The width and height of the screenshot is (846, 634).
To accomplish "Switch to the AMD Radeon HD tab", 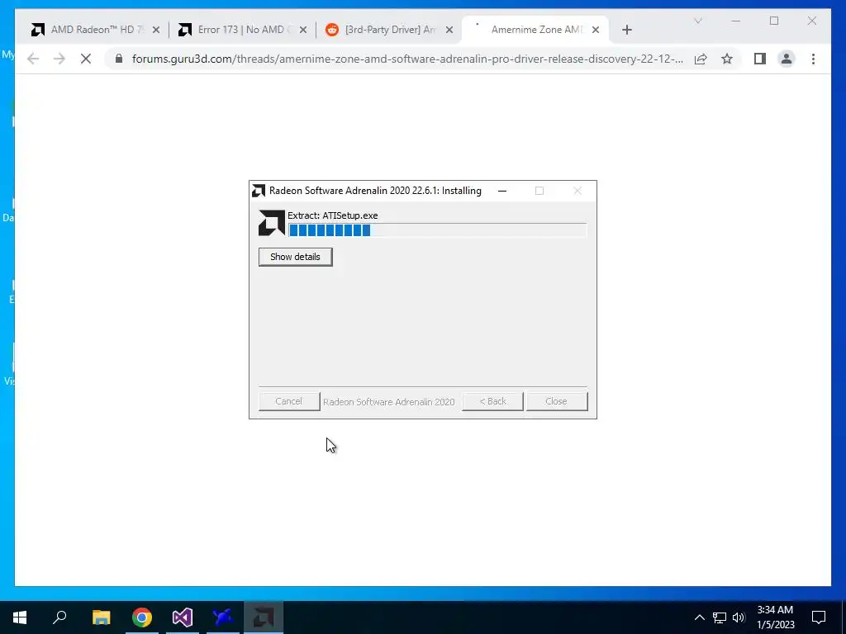I will (97, 30).
